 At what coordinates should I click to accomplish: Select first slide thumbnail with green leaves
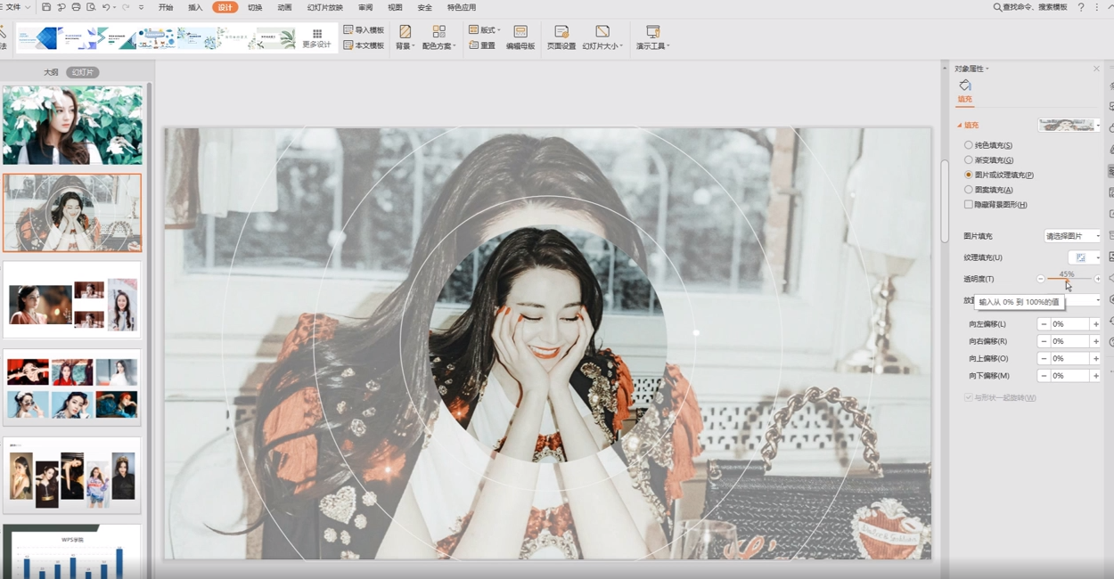(72, 125)
